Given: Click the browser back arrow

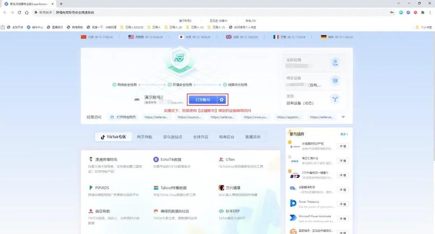Looking at the screenshot, I should (x=5, y=13).
